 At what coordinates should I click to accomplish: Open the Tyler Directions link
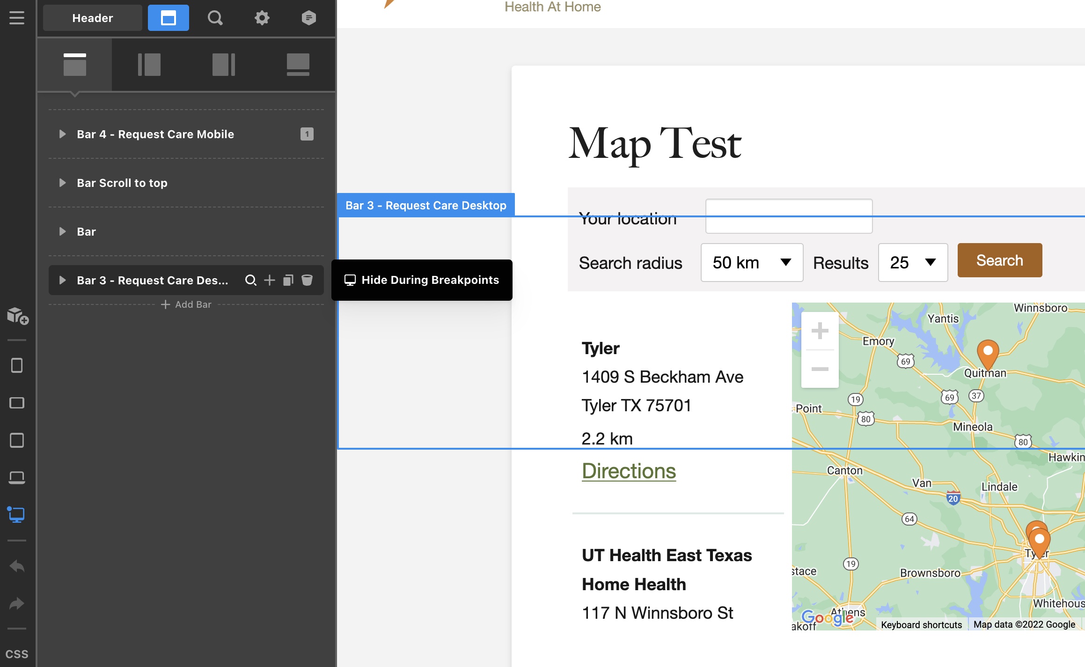click(x=629, y=471)
